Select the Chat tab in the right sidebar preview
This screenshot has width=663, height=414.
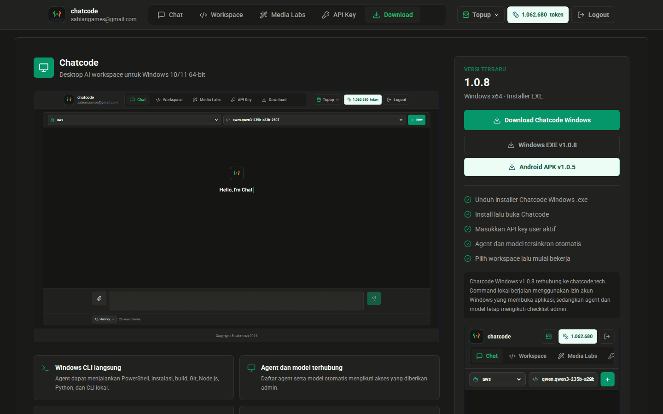click(x=487, y=356)
